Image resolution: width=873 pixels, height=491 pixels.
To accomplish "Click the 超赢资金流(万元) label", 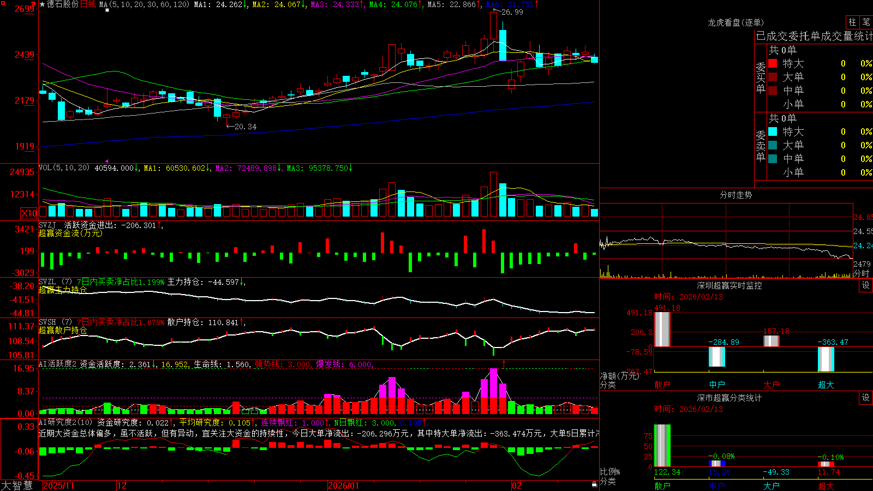I will [70, 233].
